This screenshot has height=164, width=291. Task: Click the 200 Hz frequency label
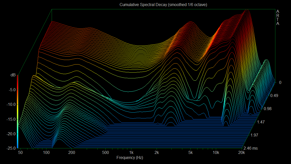[72, 153]
